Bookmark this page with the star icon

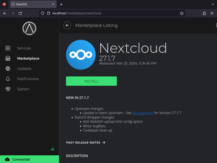(x=181, y=13)
